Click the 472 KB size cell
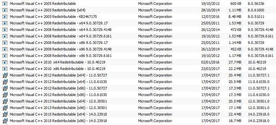 [x=236, y=30]
